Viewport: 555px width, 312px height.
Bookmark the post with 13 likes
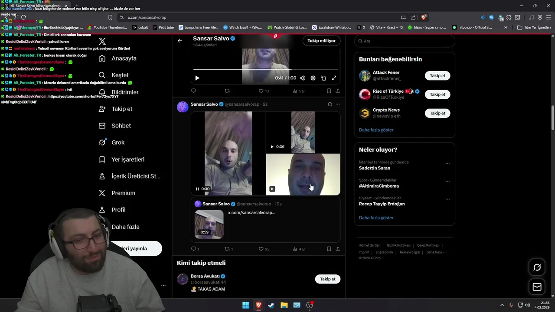(329, 91)
